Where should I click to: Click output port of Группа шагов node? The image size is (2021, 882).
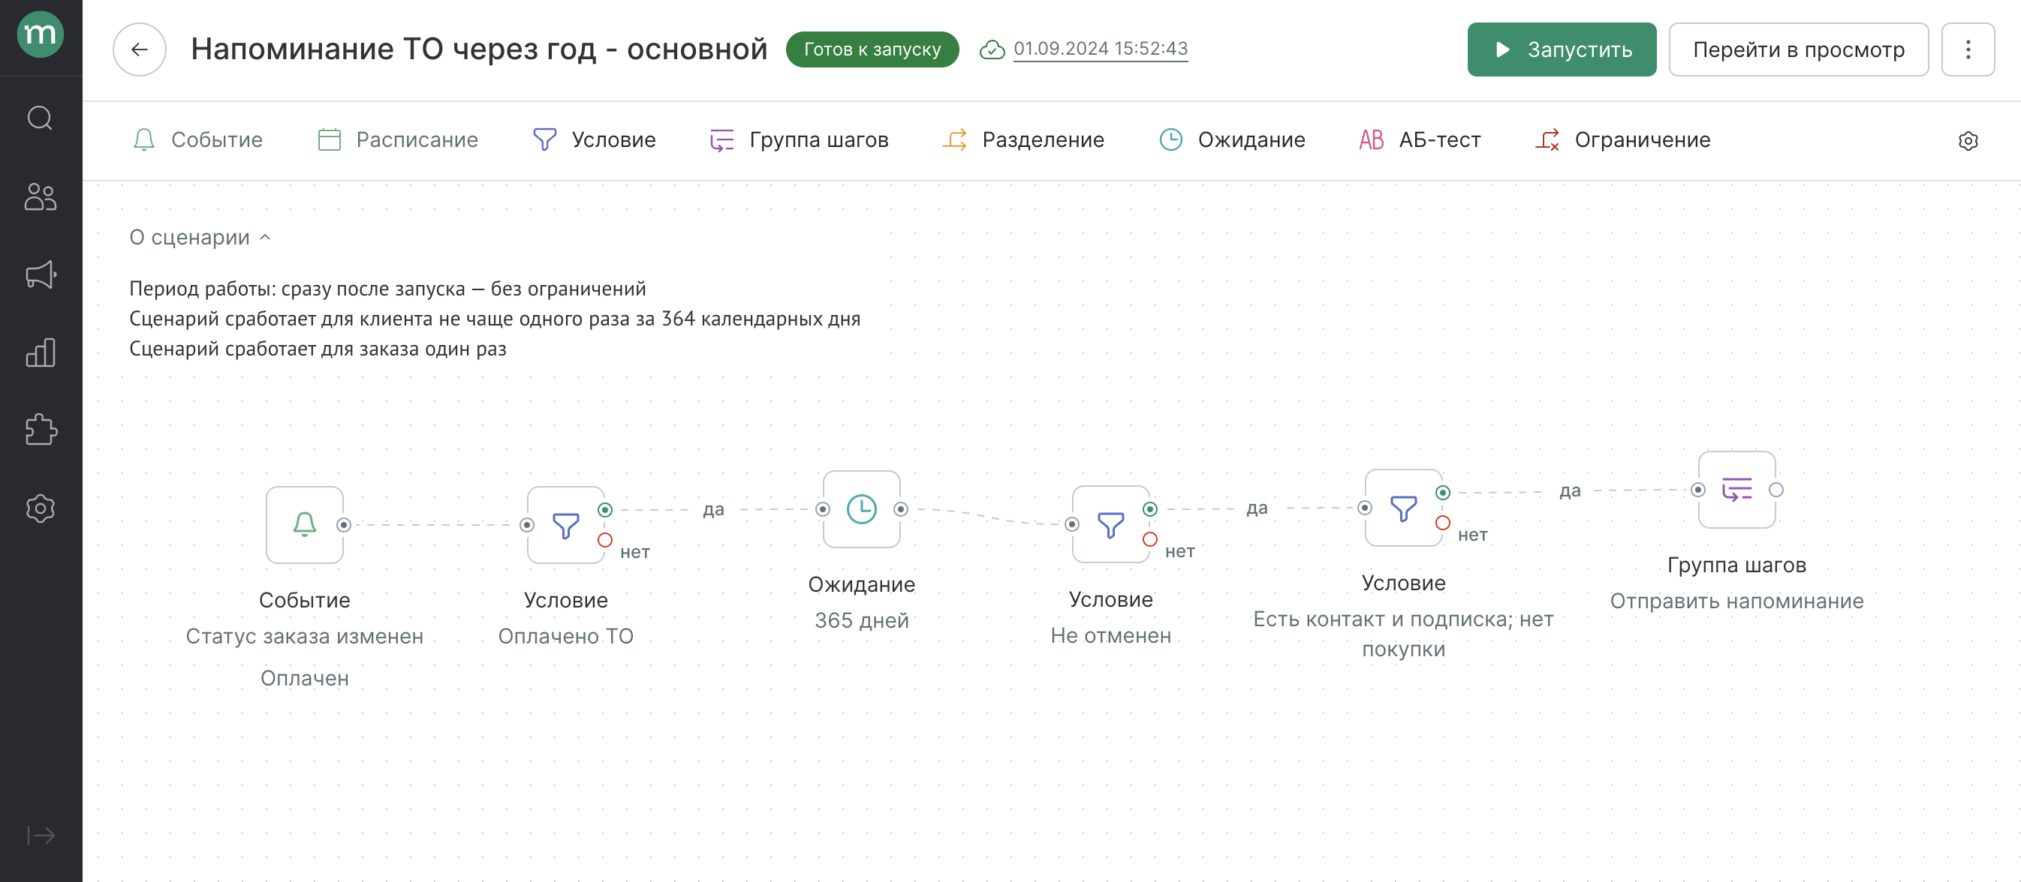(x=1776, y=489)
